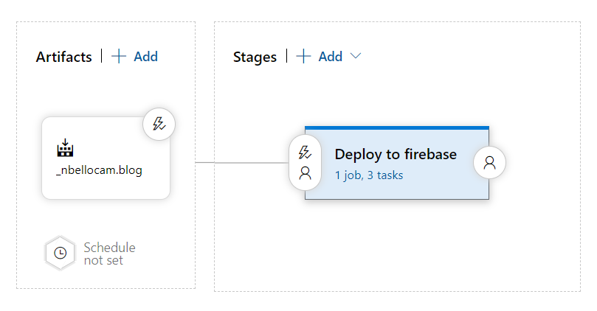Open the 1 job, 3 tasks link

click(368, 175)
